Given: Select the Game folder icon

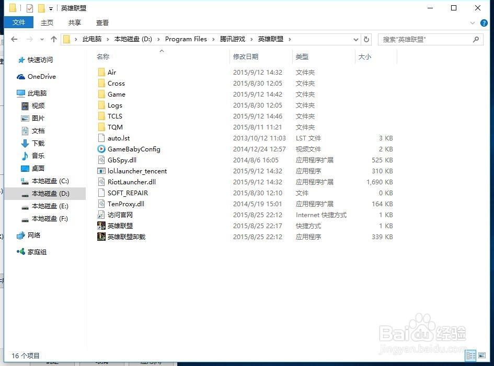Looking at the screenshot, I should click(101, 95).
